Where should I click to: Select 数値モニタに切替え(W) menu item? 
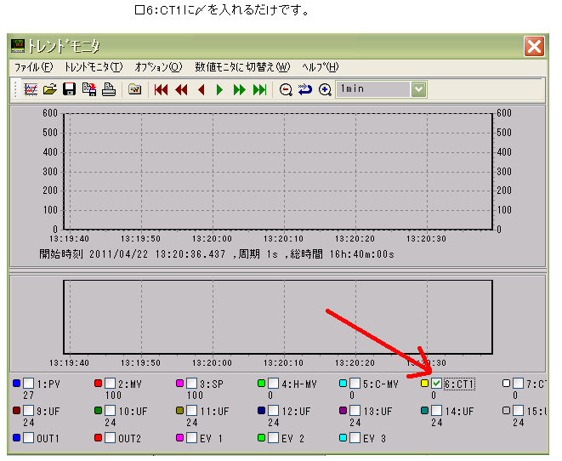[242, 67]
